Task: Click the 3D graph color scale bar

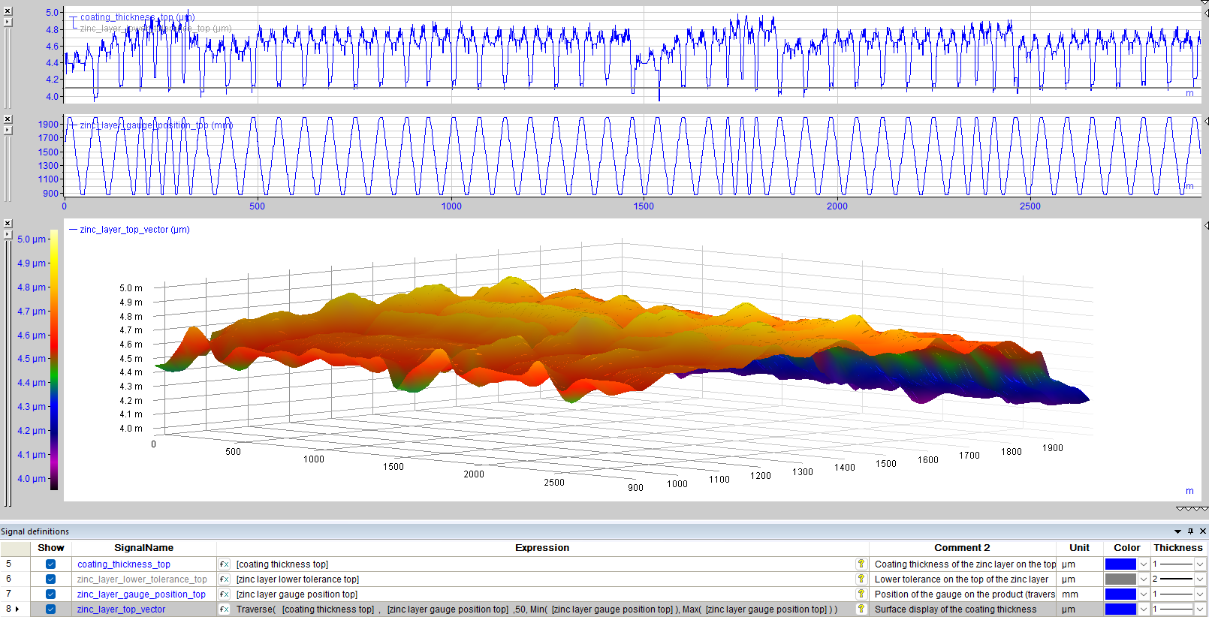Action: [x=54, y=360]
